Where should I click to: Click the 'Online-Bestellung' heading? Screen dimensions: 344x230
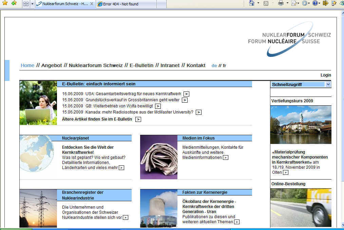(288, 184)
